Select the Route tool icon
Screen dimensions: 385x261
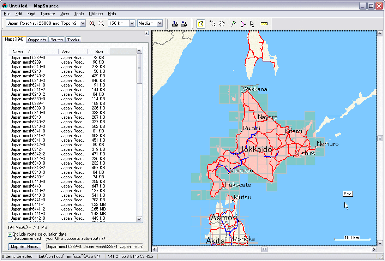[243, 24]
